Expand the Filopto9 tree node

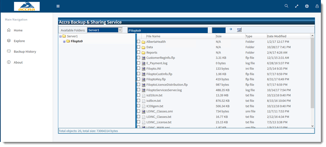coord(64,42)
